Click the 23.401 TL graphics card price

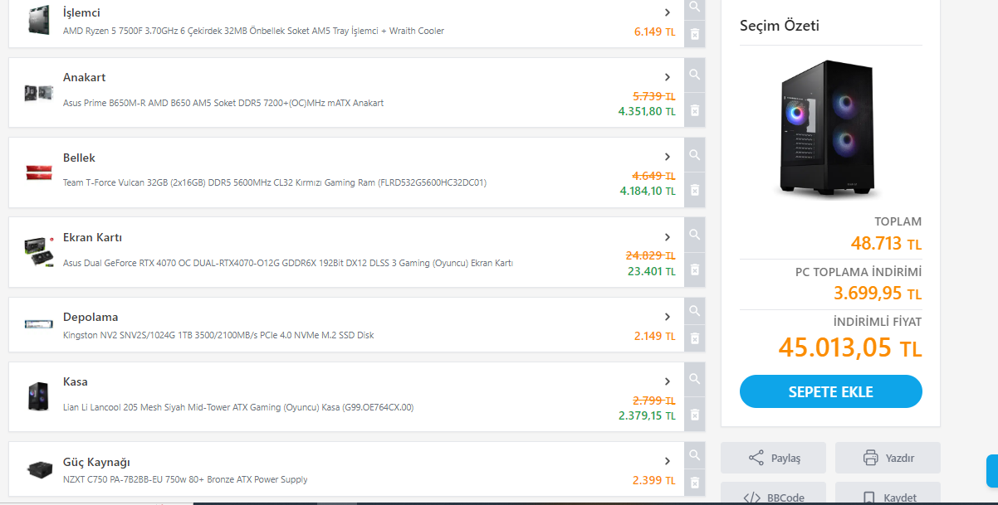pyautogui.click(x=652, y=271)
